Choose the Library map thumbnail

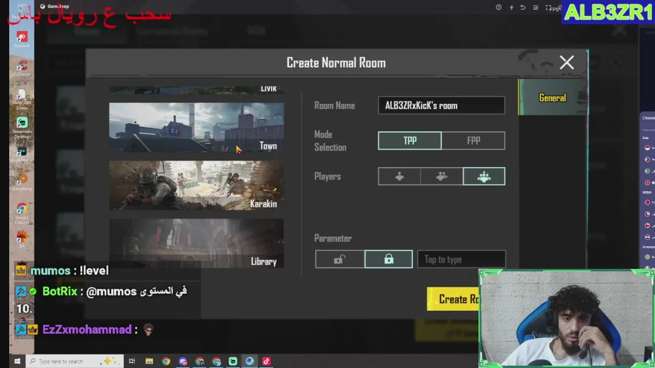[x=196, y=243]
